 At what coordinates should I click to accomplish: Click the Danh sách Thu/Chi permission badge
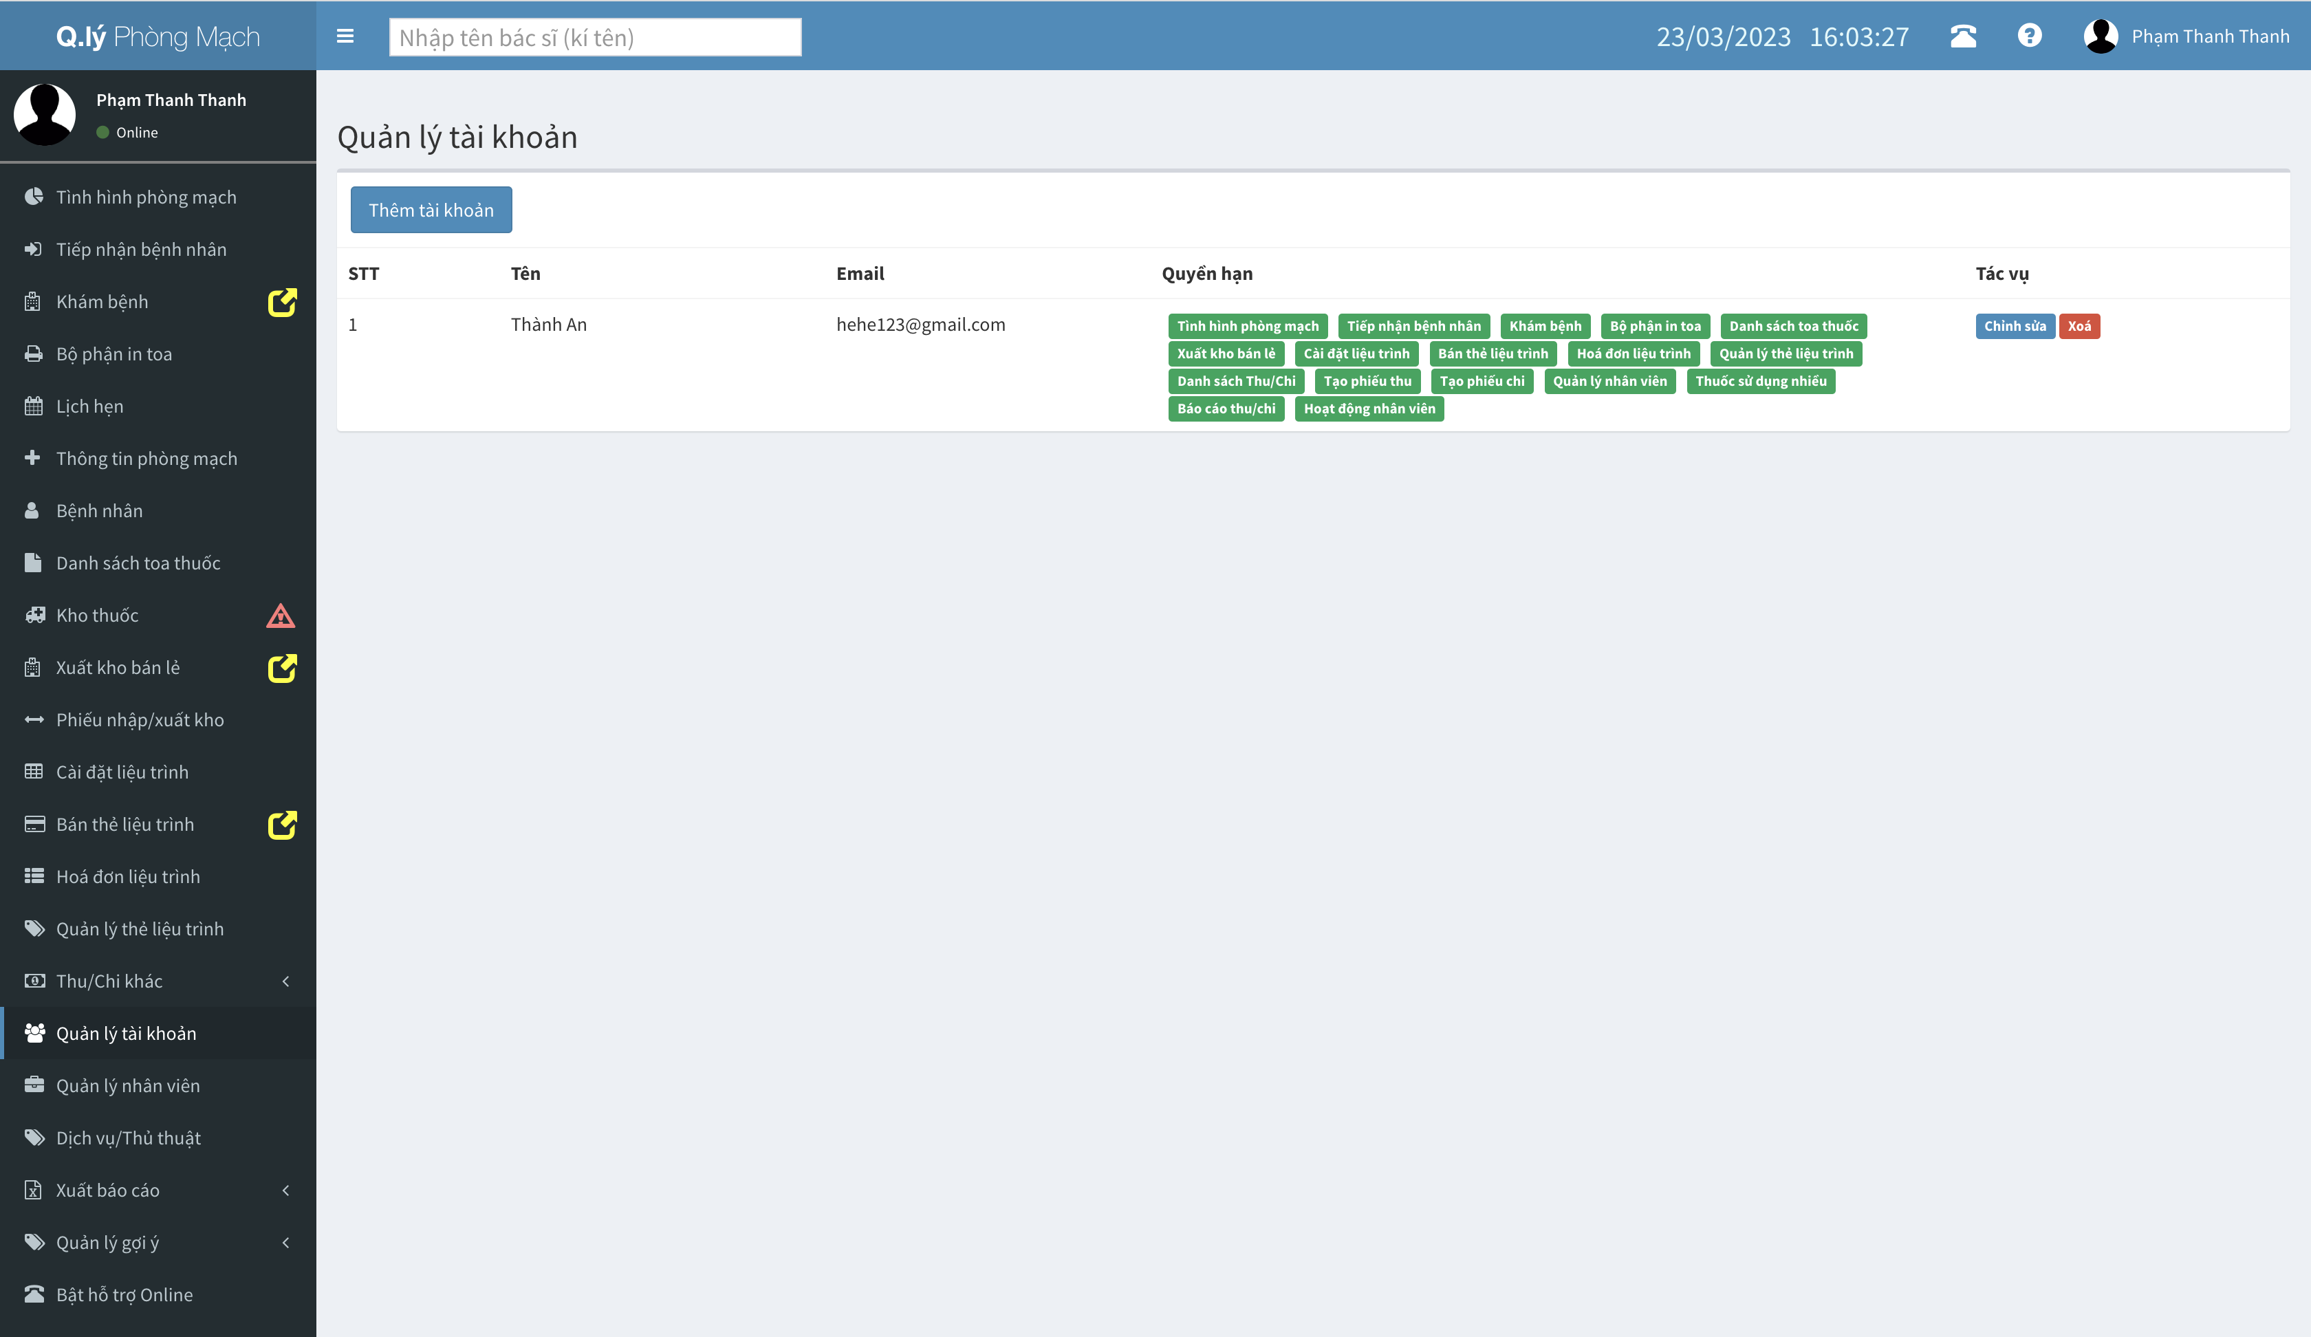point(1236,382)
